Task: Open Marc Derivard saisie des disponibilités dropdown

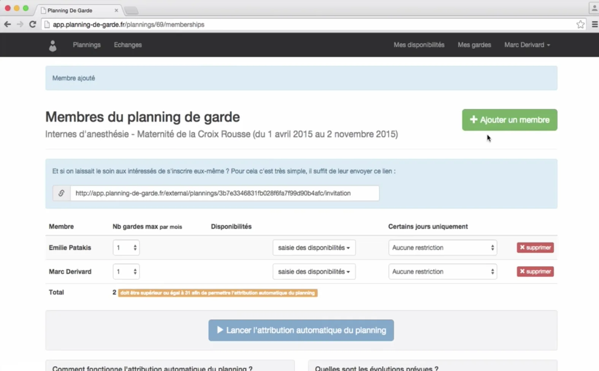Action: (314, 271)
